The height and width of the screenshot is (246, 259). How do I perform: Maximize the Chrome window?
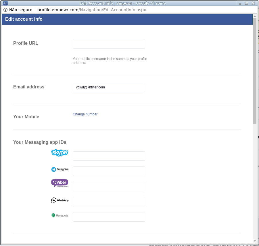[247, 3]
